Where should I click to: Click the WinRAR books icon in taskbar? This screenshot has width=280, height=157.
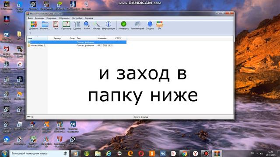pos(217,154)
